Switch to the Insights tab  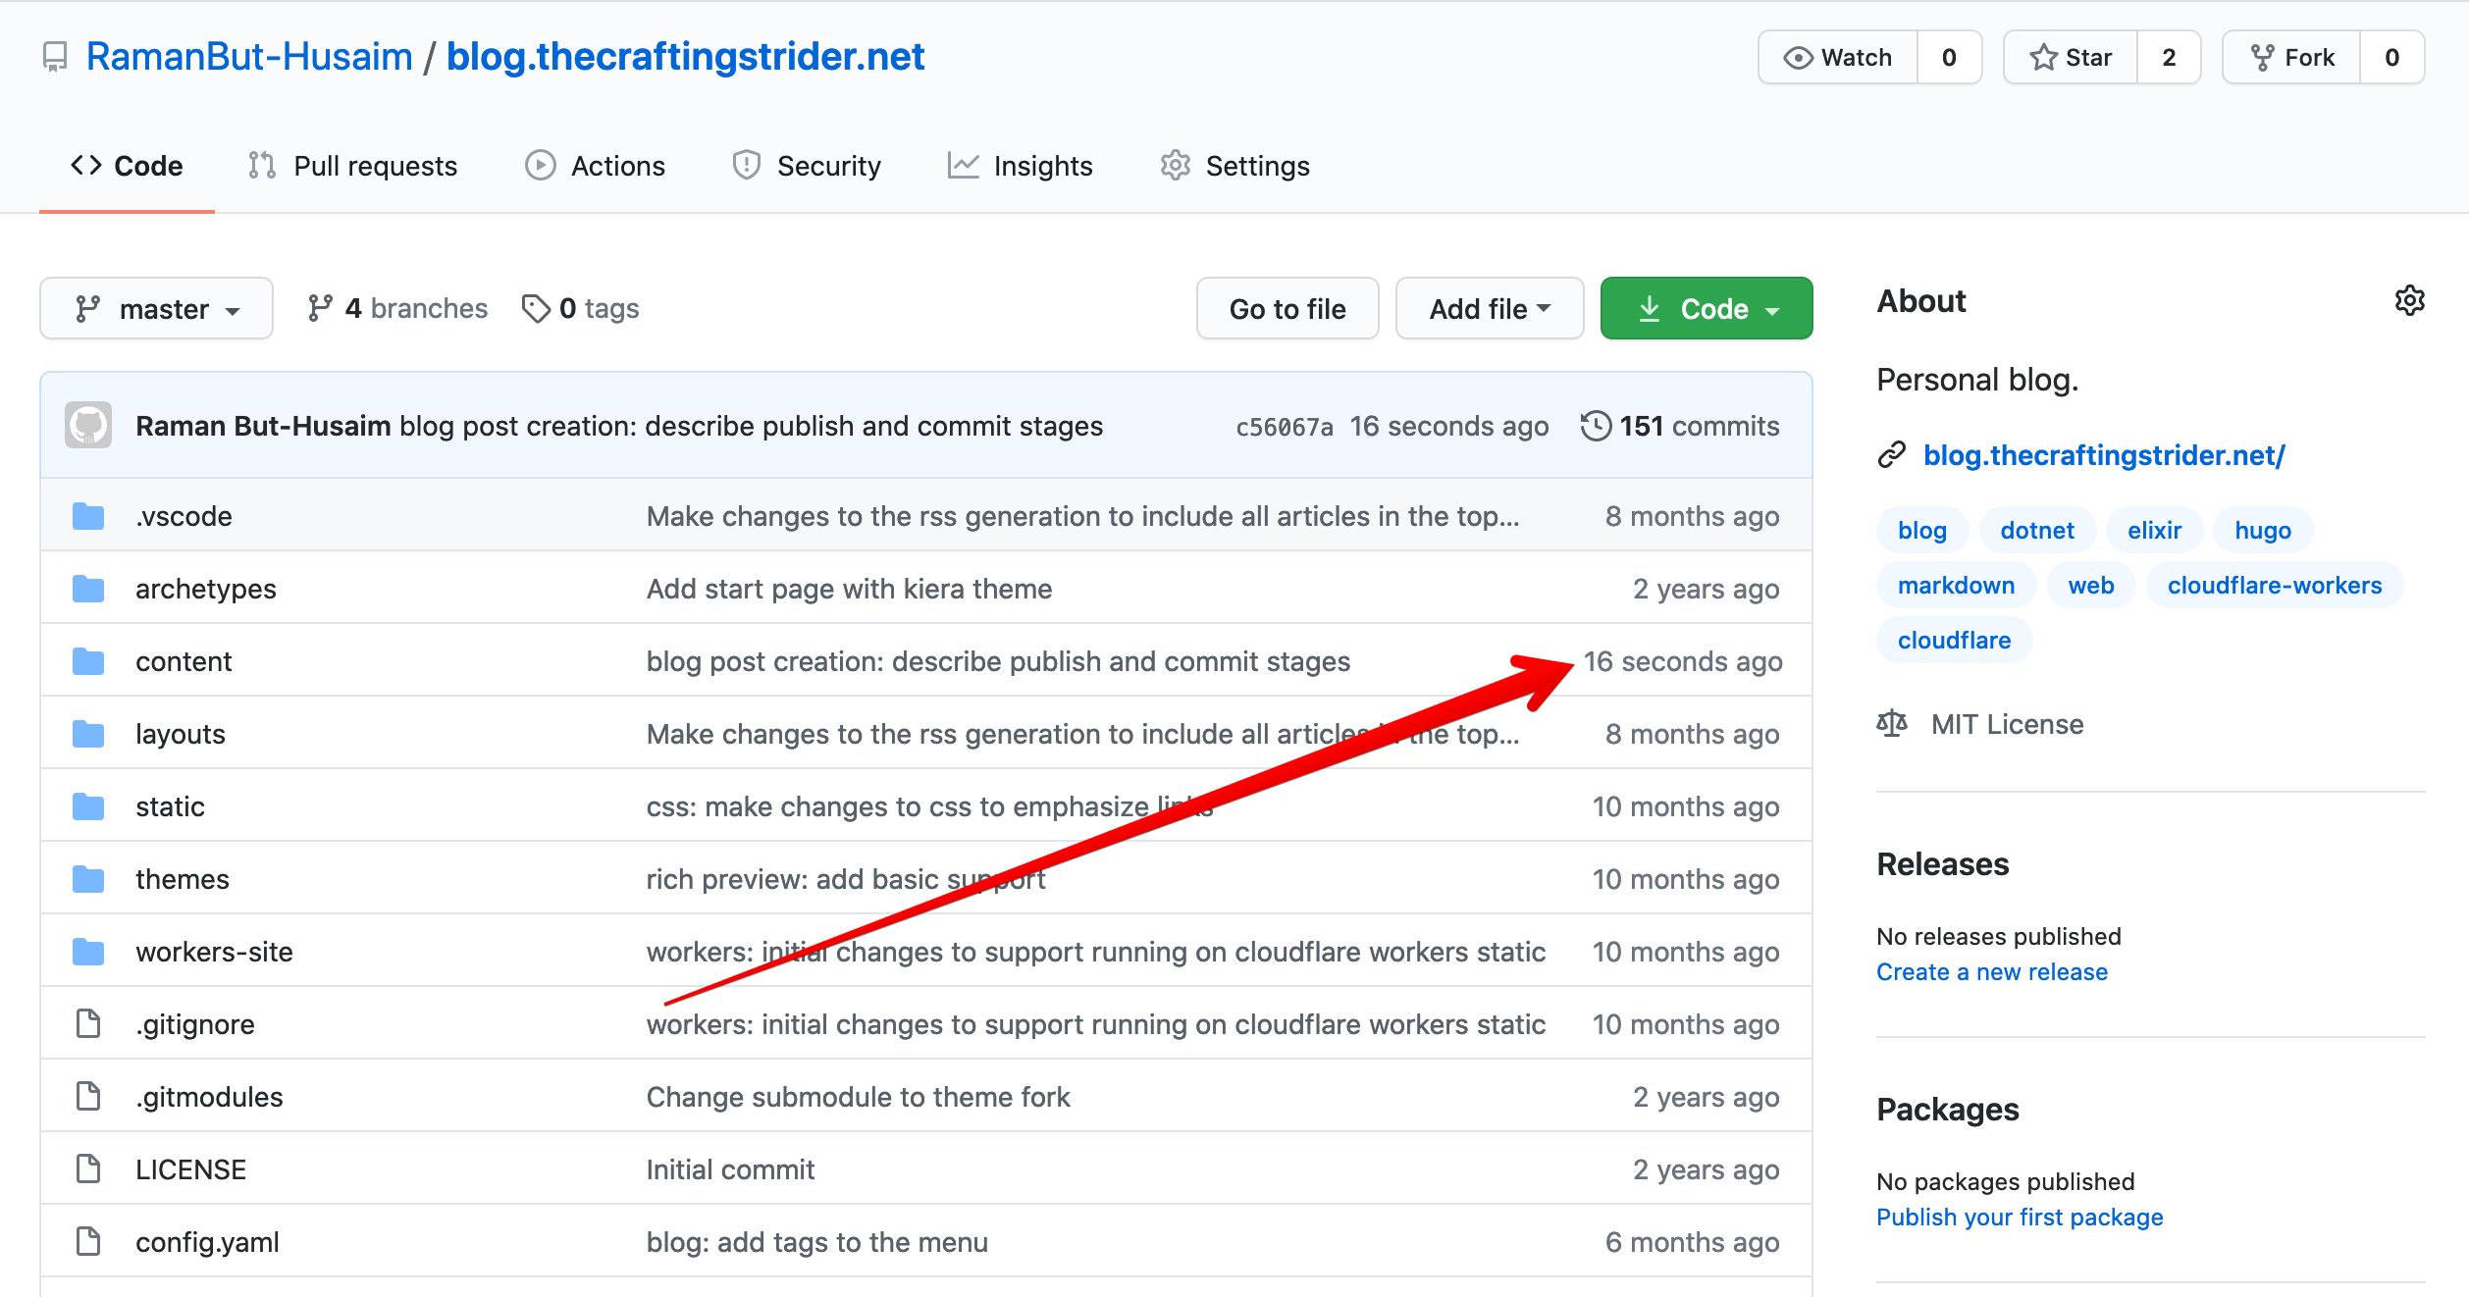[x=1021, y=166]
